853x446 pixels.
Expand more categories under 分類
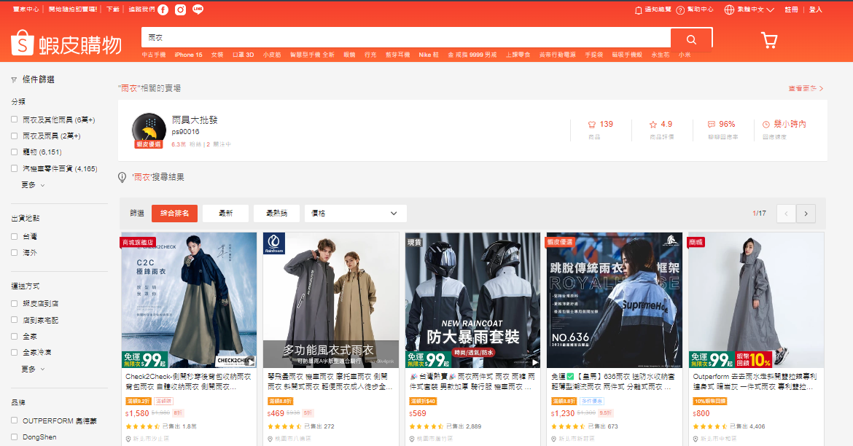pos(33,185)
